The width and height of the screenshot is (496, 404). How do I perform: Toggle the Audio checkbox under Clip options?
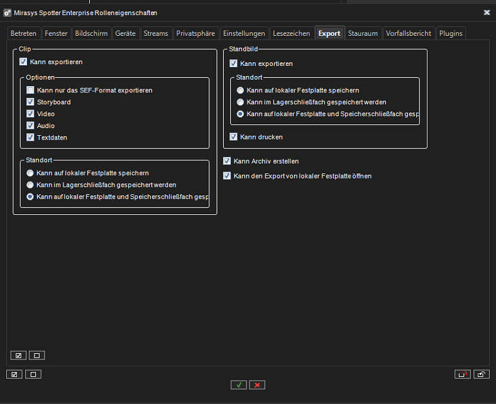click(30, 126)
